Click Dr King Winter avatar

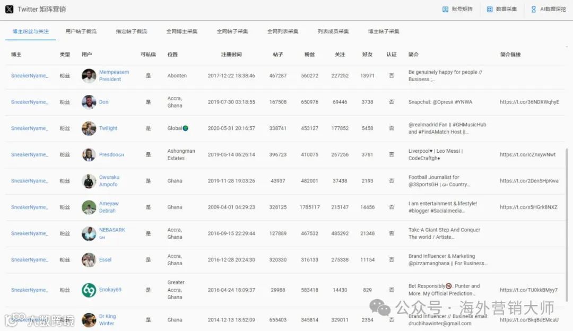point(89,320)
